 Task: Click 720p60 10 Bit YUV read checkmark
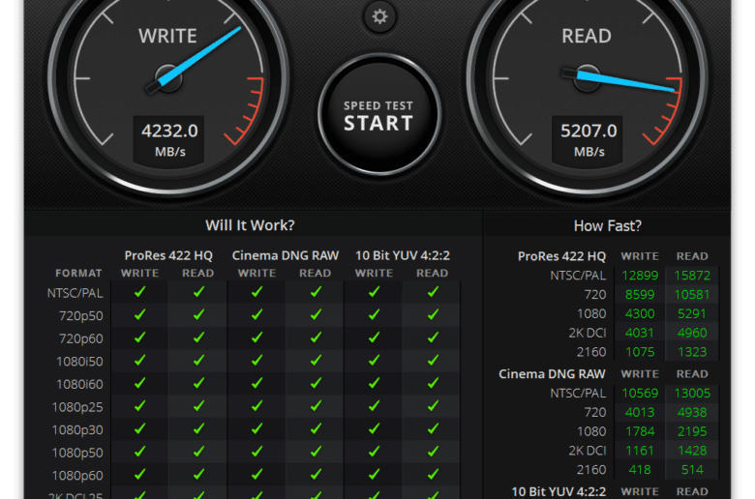click(x=433, y=338)
